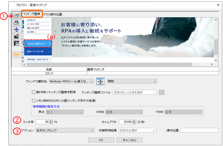Click 無料相談・お問い合わせ item in preview

(38, 59)
